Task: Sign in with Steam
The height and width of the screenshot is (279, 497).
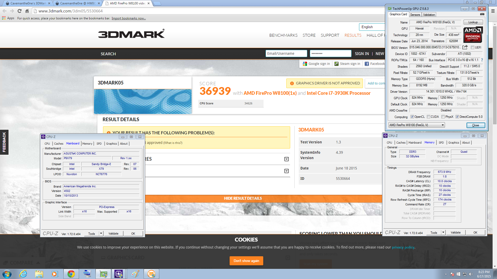Action: point(347,64)
